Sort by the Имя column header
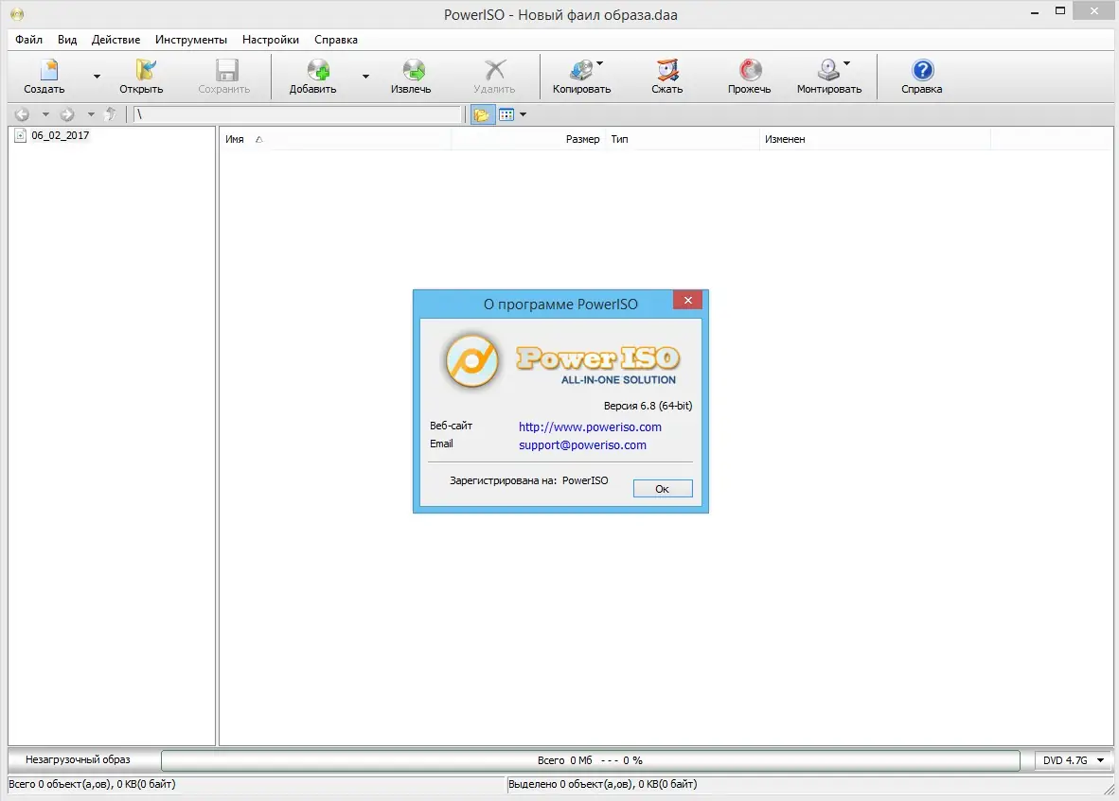 tap(335, 139)
